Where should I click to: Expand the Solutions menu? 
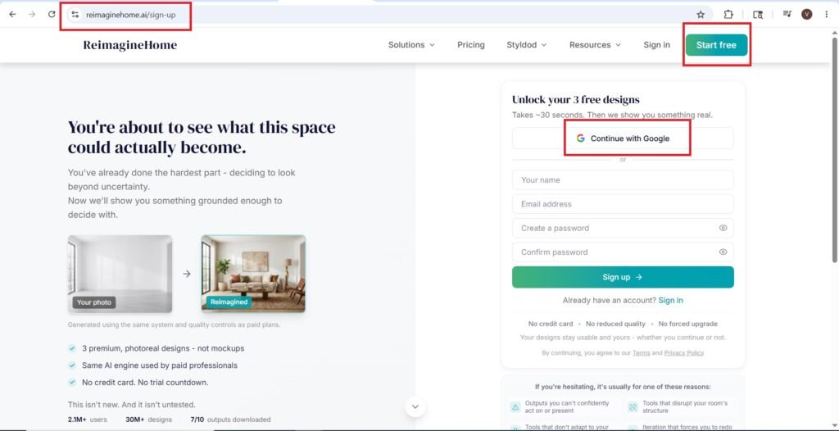[411, 45]
